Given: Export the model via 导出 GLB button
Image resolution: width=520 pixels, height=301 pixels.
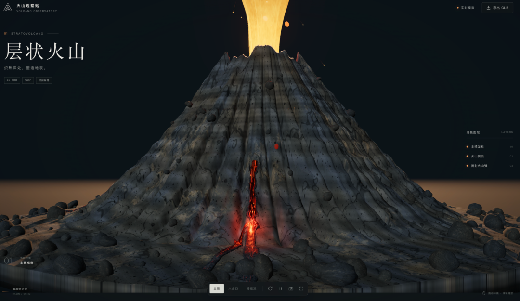Looking at the screenshot, I should point(497,8).
